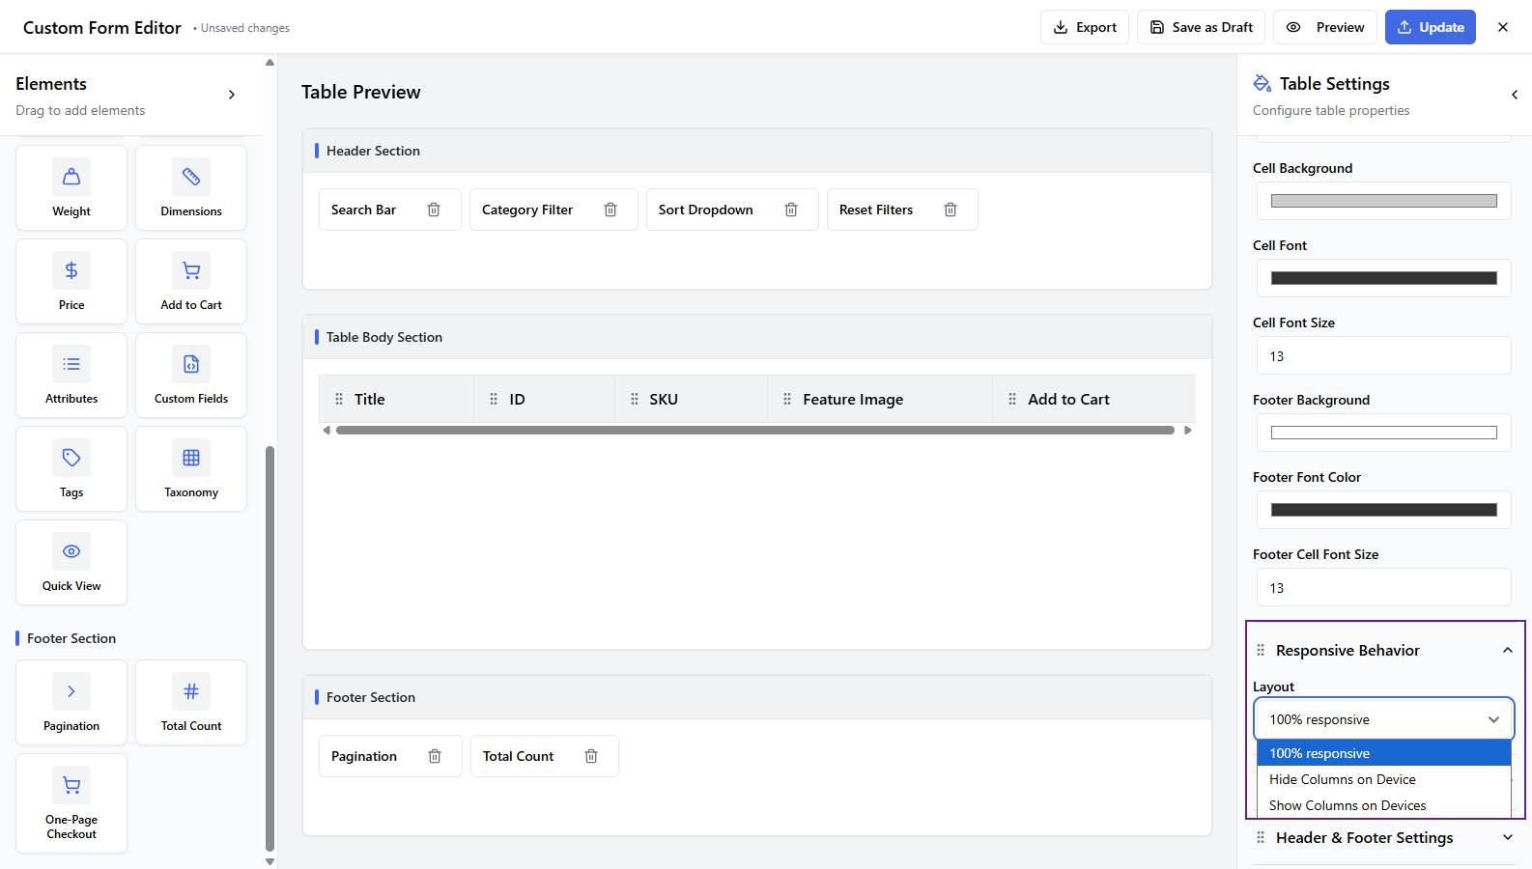
Task: Click the Add to Cart element icon
Action: tap(191, 271)
